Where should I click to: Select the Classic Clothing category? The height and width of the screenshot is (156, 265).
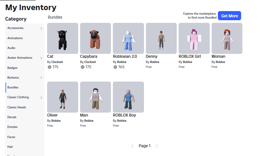click(x=25, y=97)
